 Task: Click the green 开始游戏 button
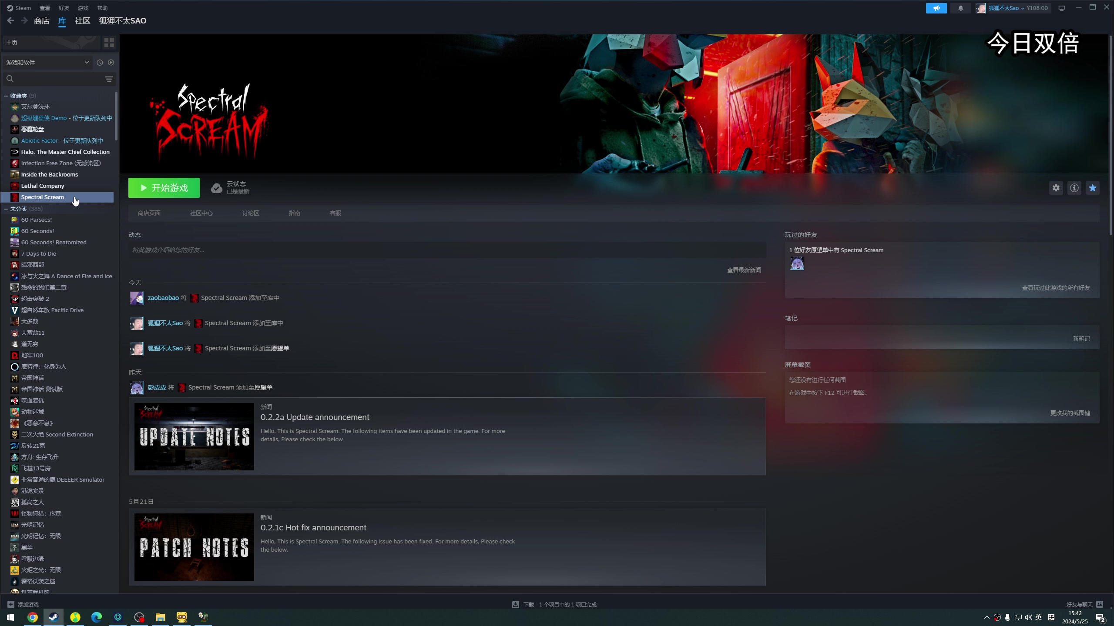click(x=164, y=188)
